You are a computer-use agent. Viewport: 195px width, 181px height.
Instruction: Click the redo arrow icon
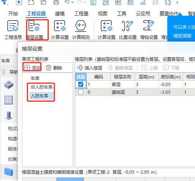80,2
